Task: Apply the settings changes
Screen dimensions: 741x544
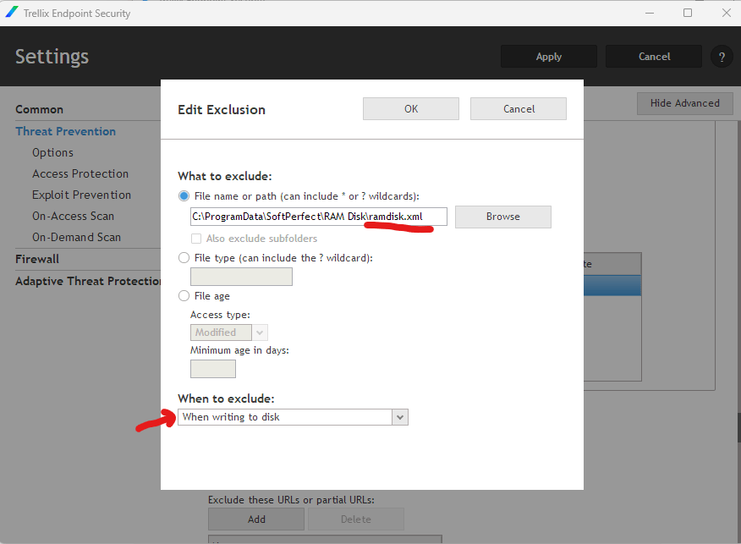Action: (x=549, y=57)
